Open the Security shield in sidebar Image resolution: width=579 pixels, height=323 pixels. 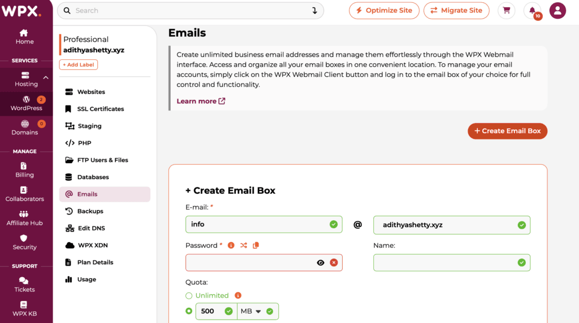24,242
